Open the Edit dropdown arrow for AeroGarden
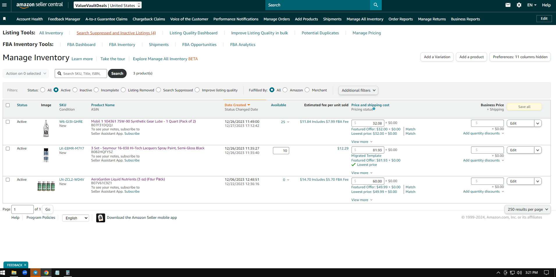 point(538,181)
